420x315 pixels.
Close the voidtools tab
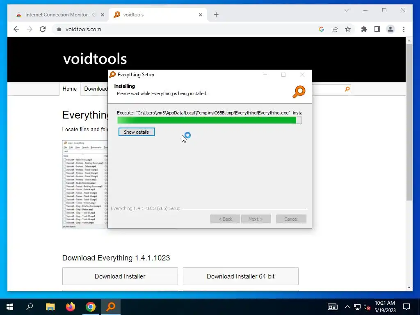click(200, 15)
